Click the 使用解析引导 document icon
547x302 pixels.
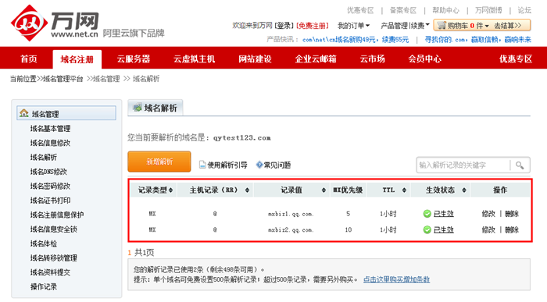pos(202,165)
